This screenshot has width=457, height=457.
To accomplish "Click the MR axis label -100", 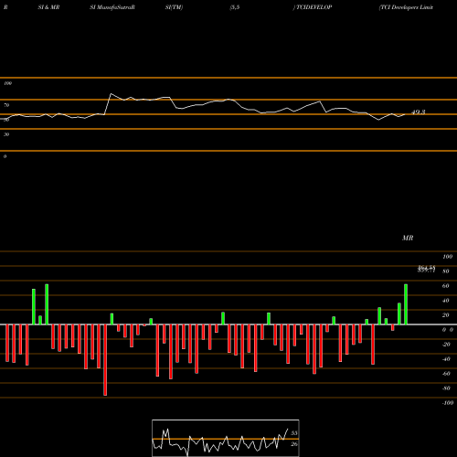I will tap(448, 403).
